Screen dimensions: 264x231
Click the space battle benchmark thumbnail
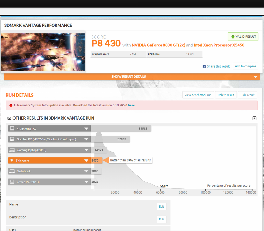(x=43, y=52)
